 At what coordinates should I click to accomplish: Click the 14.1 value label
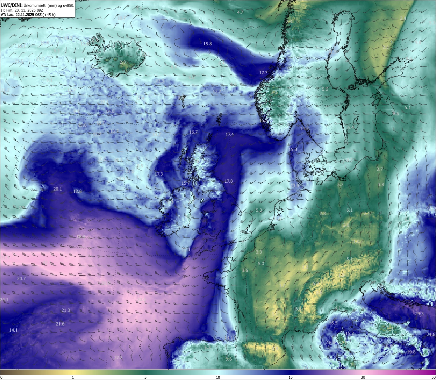point(13,330)
